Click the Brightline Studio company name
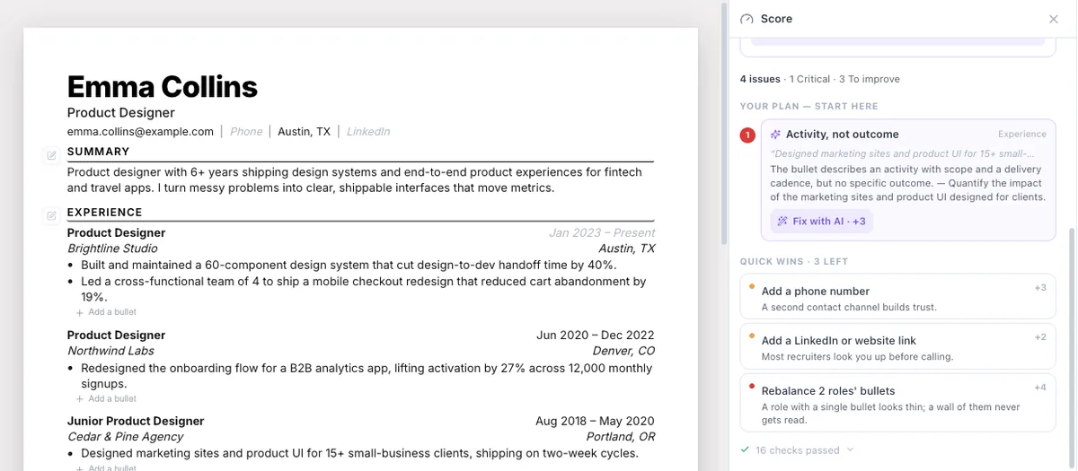Screen dimensions: 1078x471 [112, 249]
